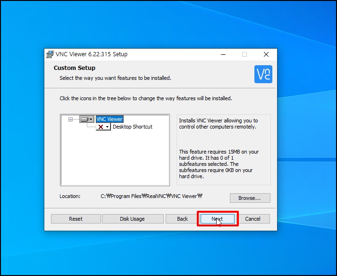Minimize the setup window
The height and width of the screenshot is (276, 337).
pyautogui.click(x=223, y=54)
